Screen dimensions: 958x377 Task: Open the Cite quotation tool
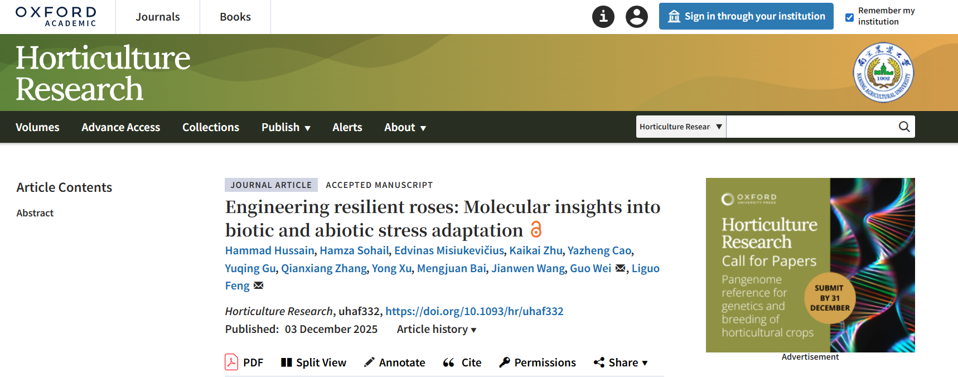click(462, 362)
